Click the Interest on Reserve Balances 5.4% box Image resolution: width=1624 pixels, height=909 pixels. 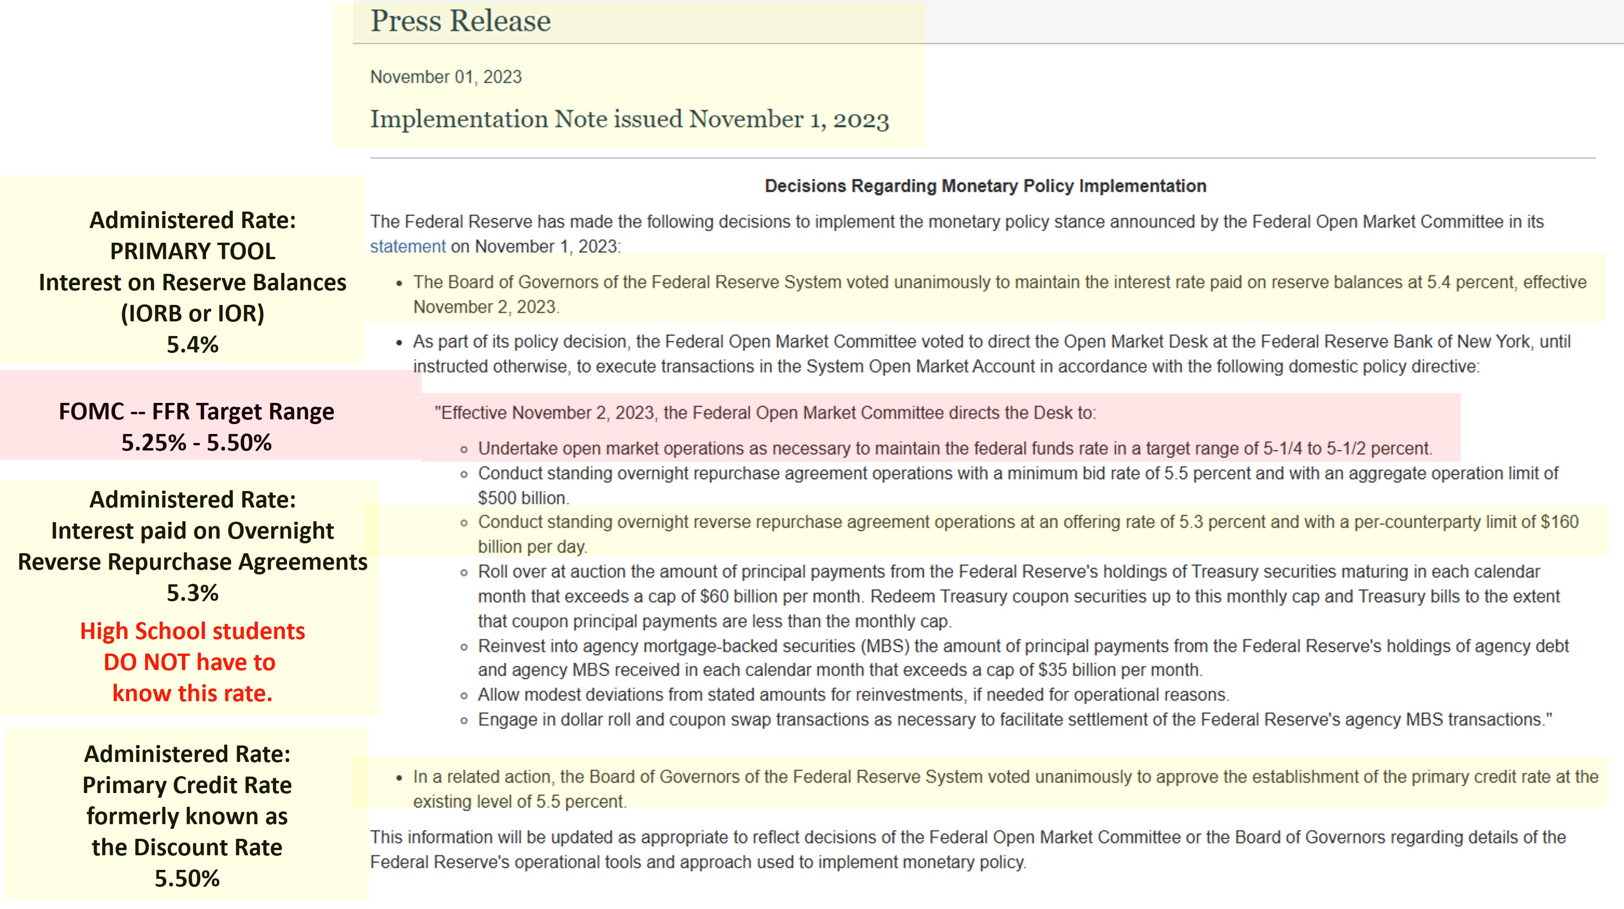(x=192, y=282)
